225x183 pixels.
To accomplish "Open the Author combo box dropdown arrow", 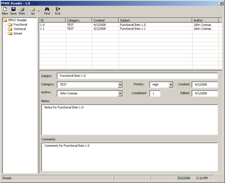I will point(120,94).
